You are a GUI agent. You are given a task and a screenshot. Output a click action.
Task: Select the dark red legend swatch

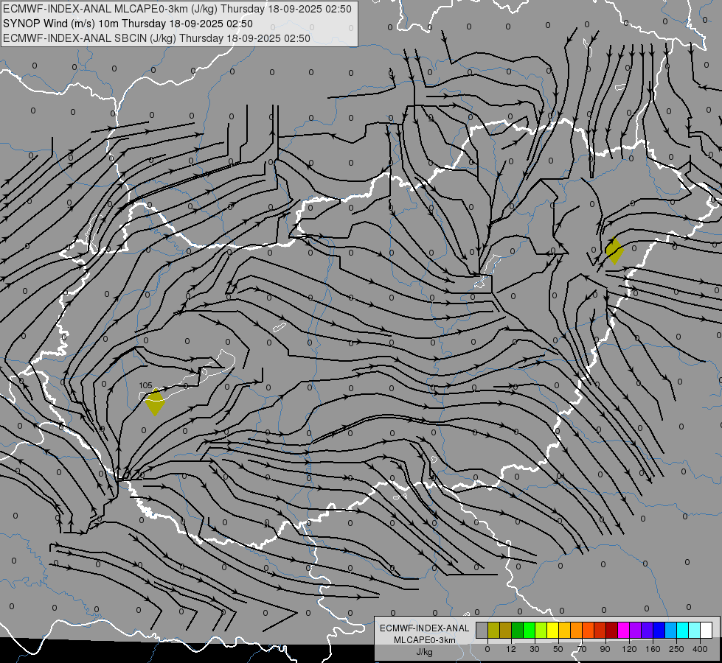(612, 630)
